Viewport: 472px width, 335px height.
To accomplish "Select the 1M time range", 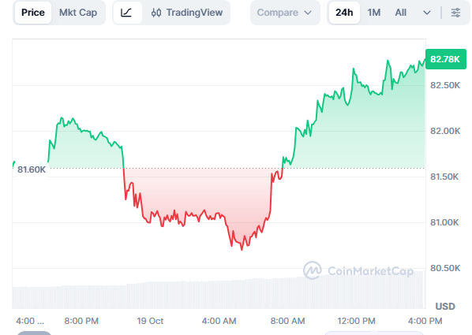I will pos(374,13).
